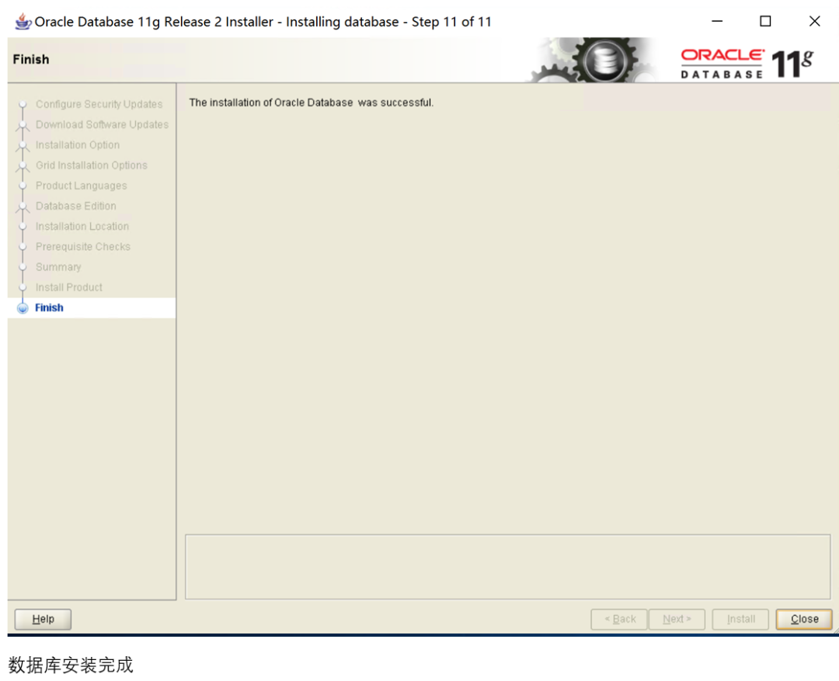Click the disabled Back button
Viewport: 839px width, 681px height.
tap(619, 619)
